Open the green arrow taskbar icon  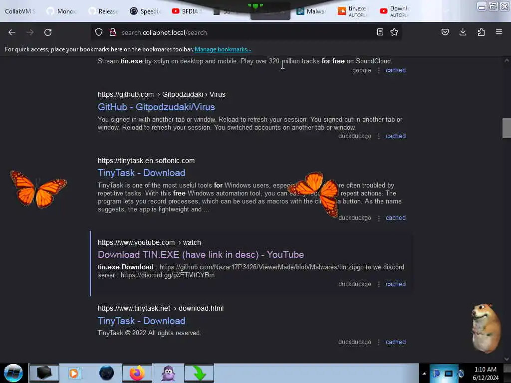[x=199, y=373]
